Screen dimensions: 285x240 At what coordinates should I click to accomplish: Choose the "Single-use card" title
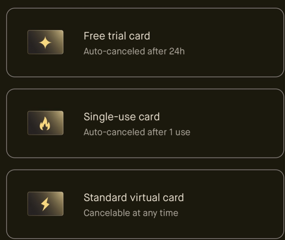tap(121, 117)
